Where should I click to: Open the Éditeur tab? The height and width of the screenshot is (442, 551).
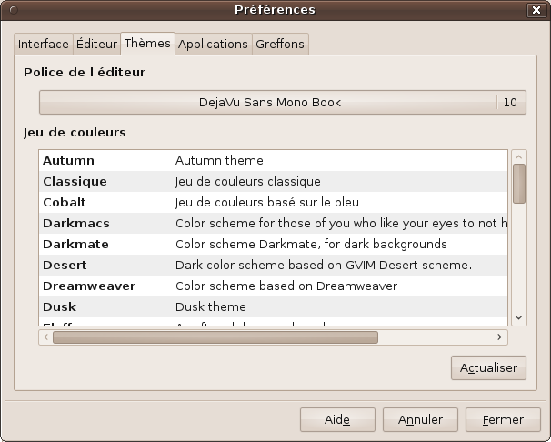96,44
